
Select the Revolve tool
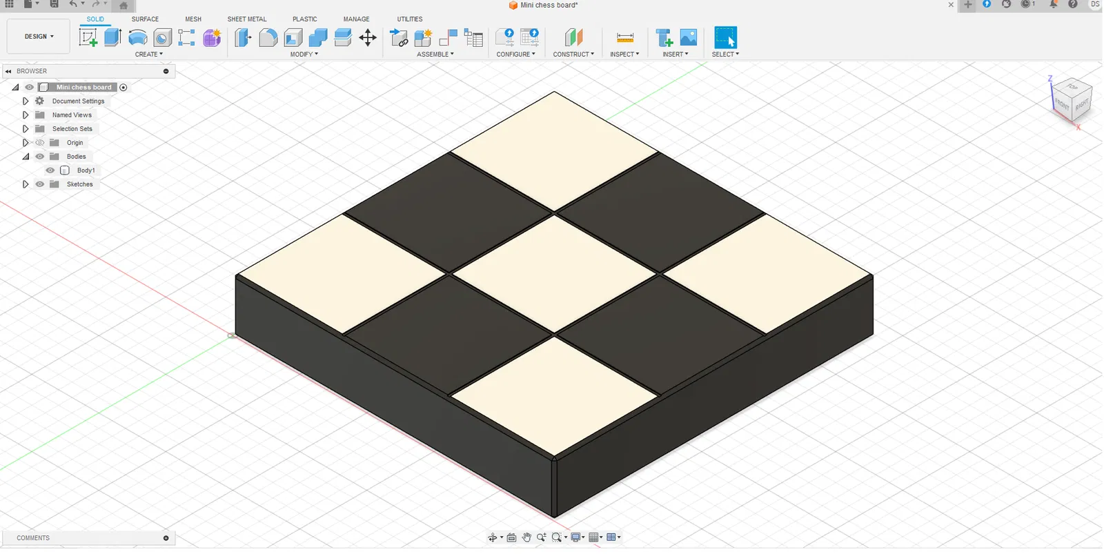click(x=138, y=37)
